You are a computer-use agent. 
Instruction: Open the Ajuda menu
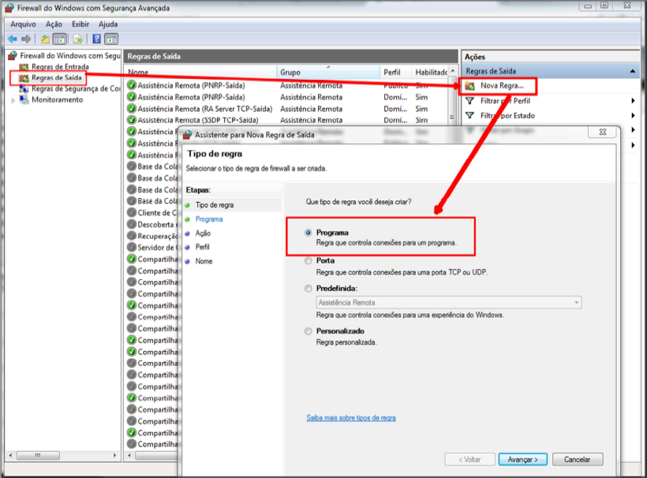(x=108, y=24)
